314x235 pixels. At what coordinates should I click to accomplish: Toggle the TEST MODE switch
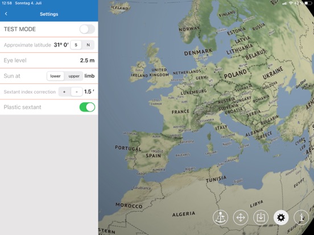[87, 29]
